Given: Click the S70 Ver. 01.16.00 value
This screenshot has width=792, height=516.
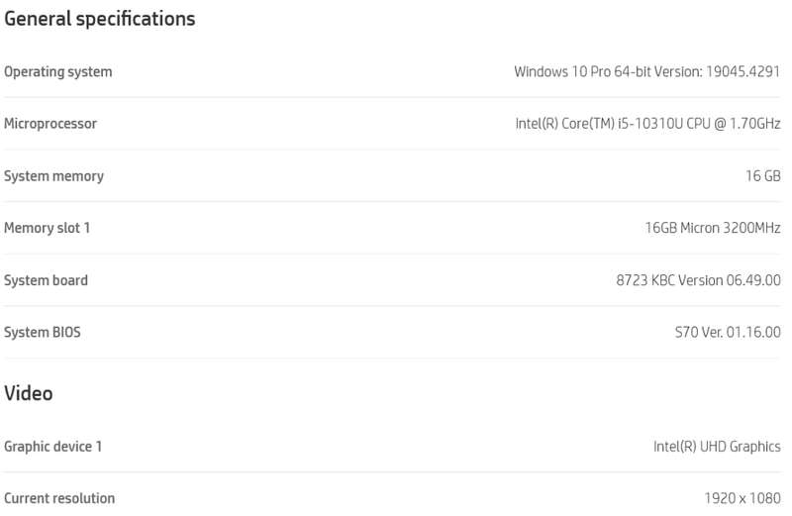Looking at the screenshot, I should (728, 333).
